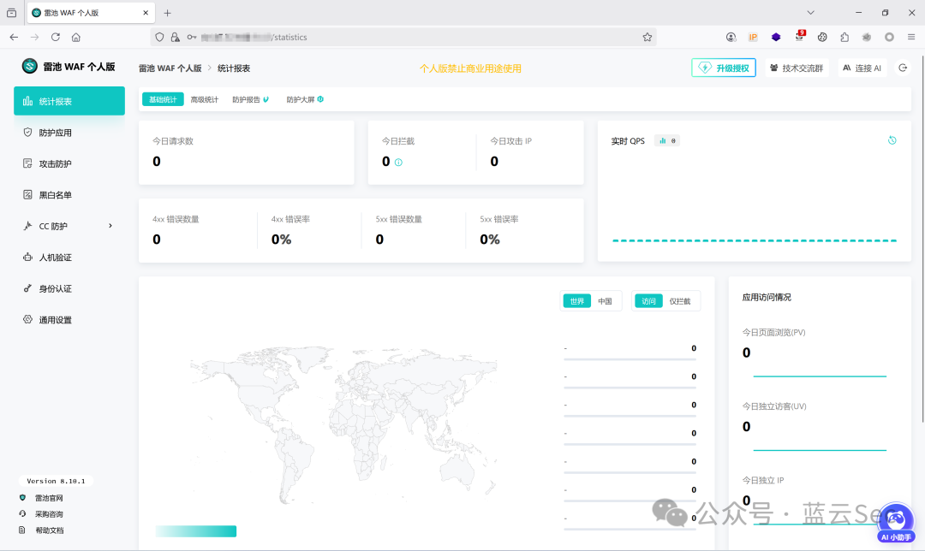The image size is (925, 551).
Task: Select the 防护报告 tab
Action: pos(250,99)
